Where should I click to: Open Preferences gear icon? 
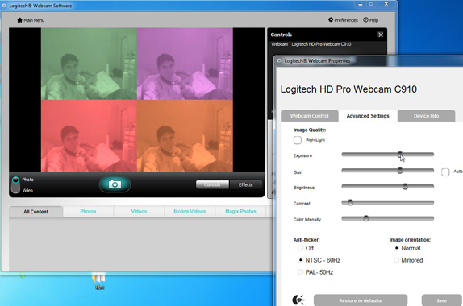(x=331, y=20)
